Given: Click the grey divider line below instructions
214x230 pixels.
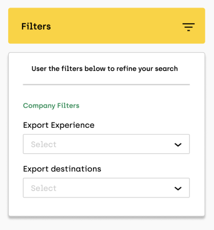Looking at the screenshot, I should point(106,85).
